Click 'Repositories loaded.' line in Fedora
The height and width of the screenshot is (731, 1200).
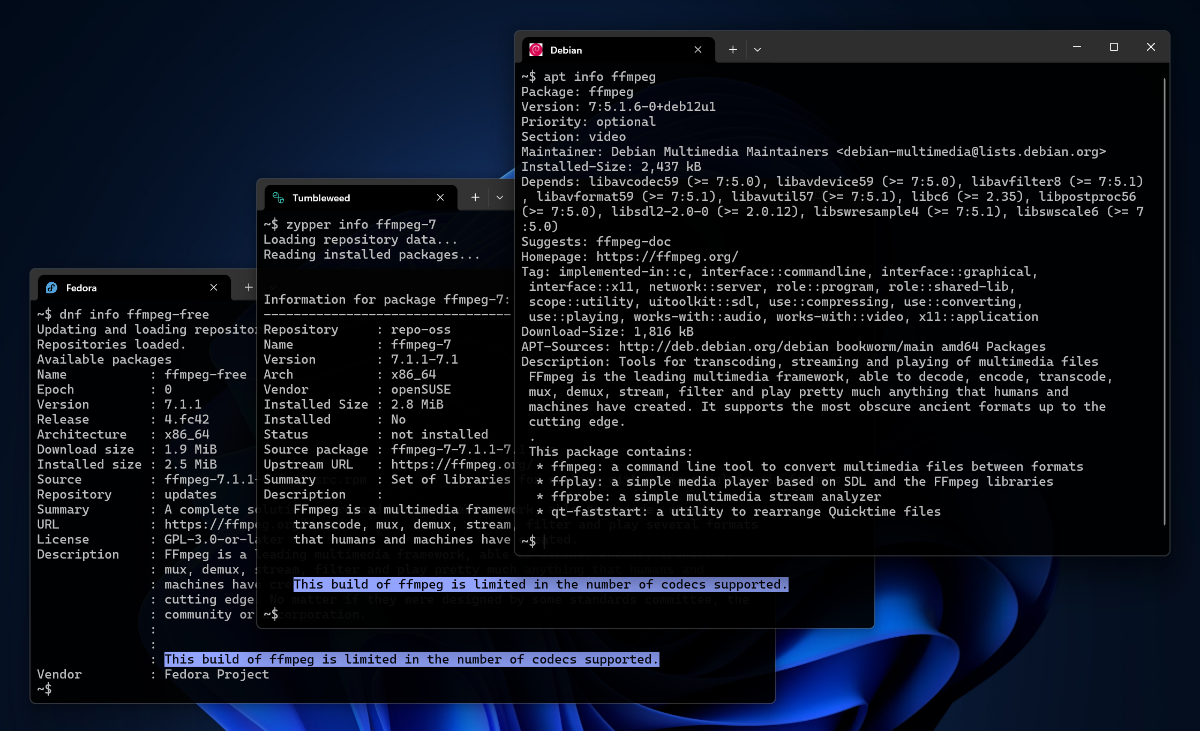pyautogui.click(x=111, y=344)
